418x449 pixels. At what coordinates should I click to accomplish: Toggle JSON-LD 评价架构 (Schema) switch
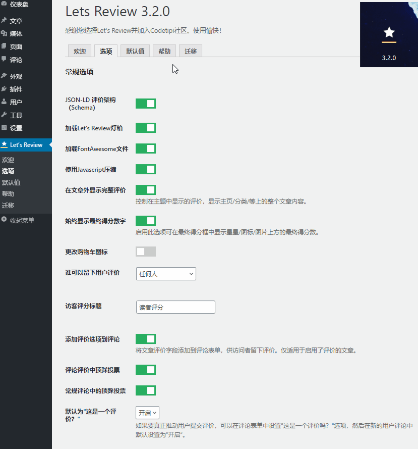click(x=146, y=104)
